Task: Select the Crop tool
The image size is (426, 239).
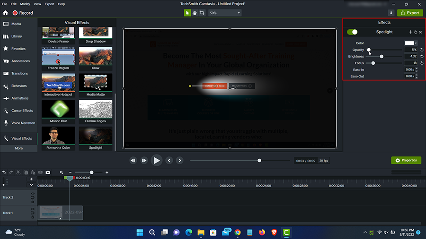Action: point(202,13)
